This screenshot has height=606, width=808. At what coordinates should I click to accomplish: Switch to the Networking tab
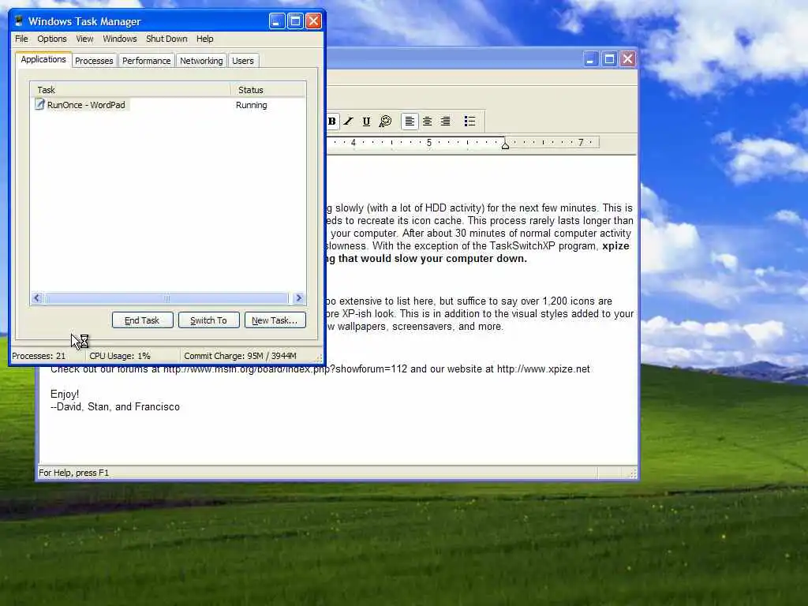(201, 61)
